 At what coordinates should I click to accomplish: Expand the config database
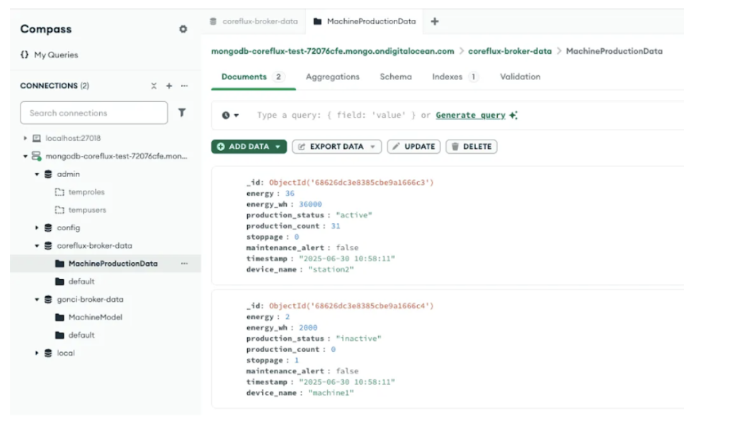point(37,228)
